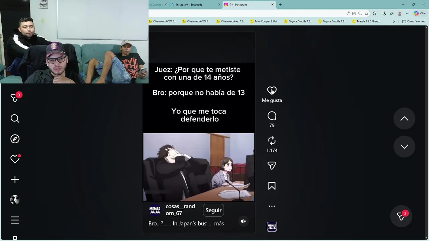
Task: Click the '1.174' repost count
Action: (x=272, y=150)
